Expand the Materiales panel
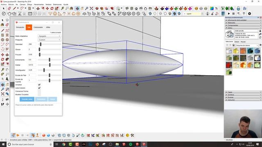This screenshot has width=262, height=147. coord(243,23)
